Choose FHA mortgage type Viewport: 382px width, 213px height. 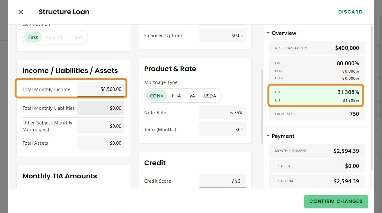(x=176, y=96)
